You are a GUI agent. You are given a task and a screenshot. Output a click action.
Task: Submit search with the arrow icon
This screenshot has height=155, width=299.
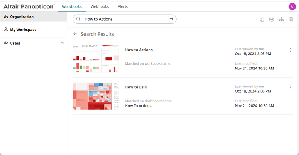171,19
